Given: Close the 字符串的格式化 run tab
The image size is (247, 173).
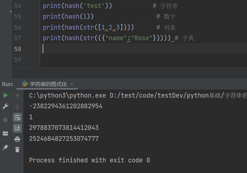Looking at the screenshot, I should tap(72, 84).
